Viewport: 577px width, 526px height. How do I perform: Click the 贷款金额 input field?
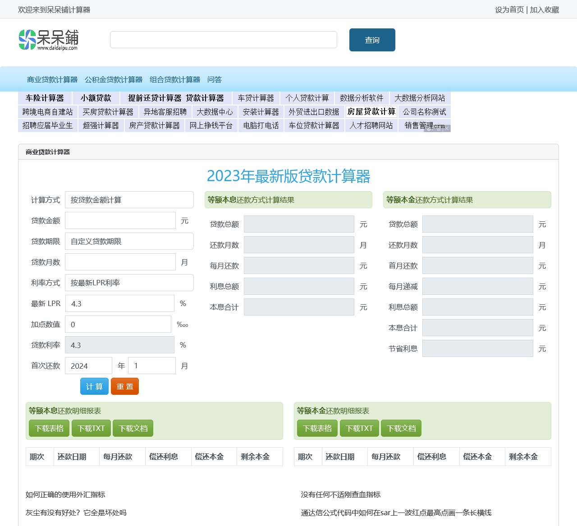pyautogui.click(x=120, y=220)
